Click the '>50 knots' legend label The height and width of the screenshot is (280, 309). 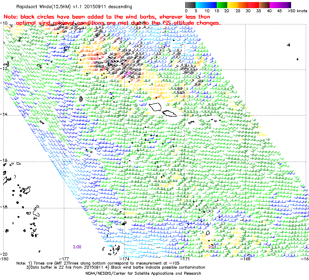(x=297, y=11)
